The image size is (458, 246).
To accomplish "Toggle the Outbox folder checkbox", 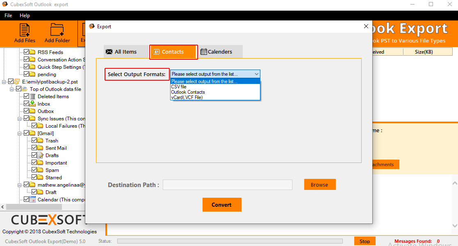I will click(x=27, y=111).
